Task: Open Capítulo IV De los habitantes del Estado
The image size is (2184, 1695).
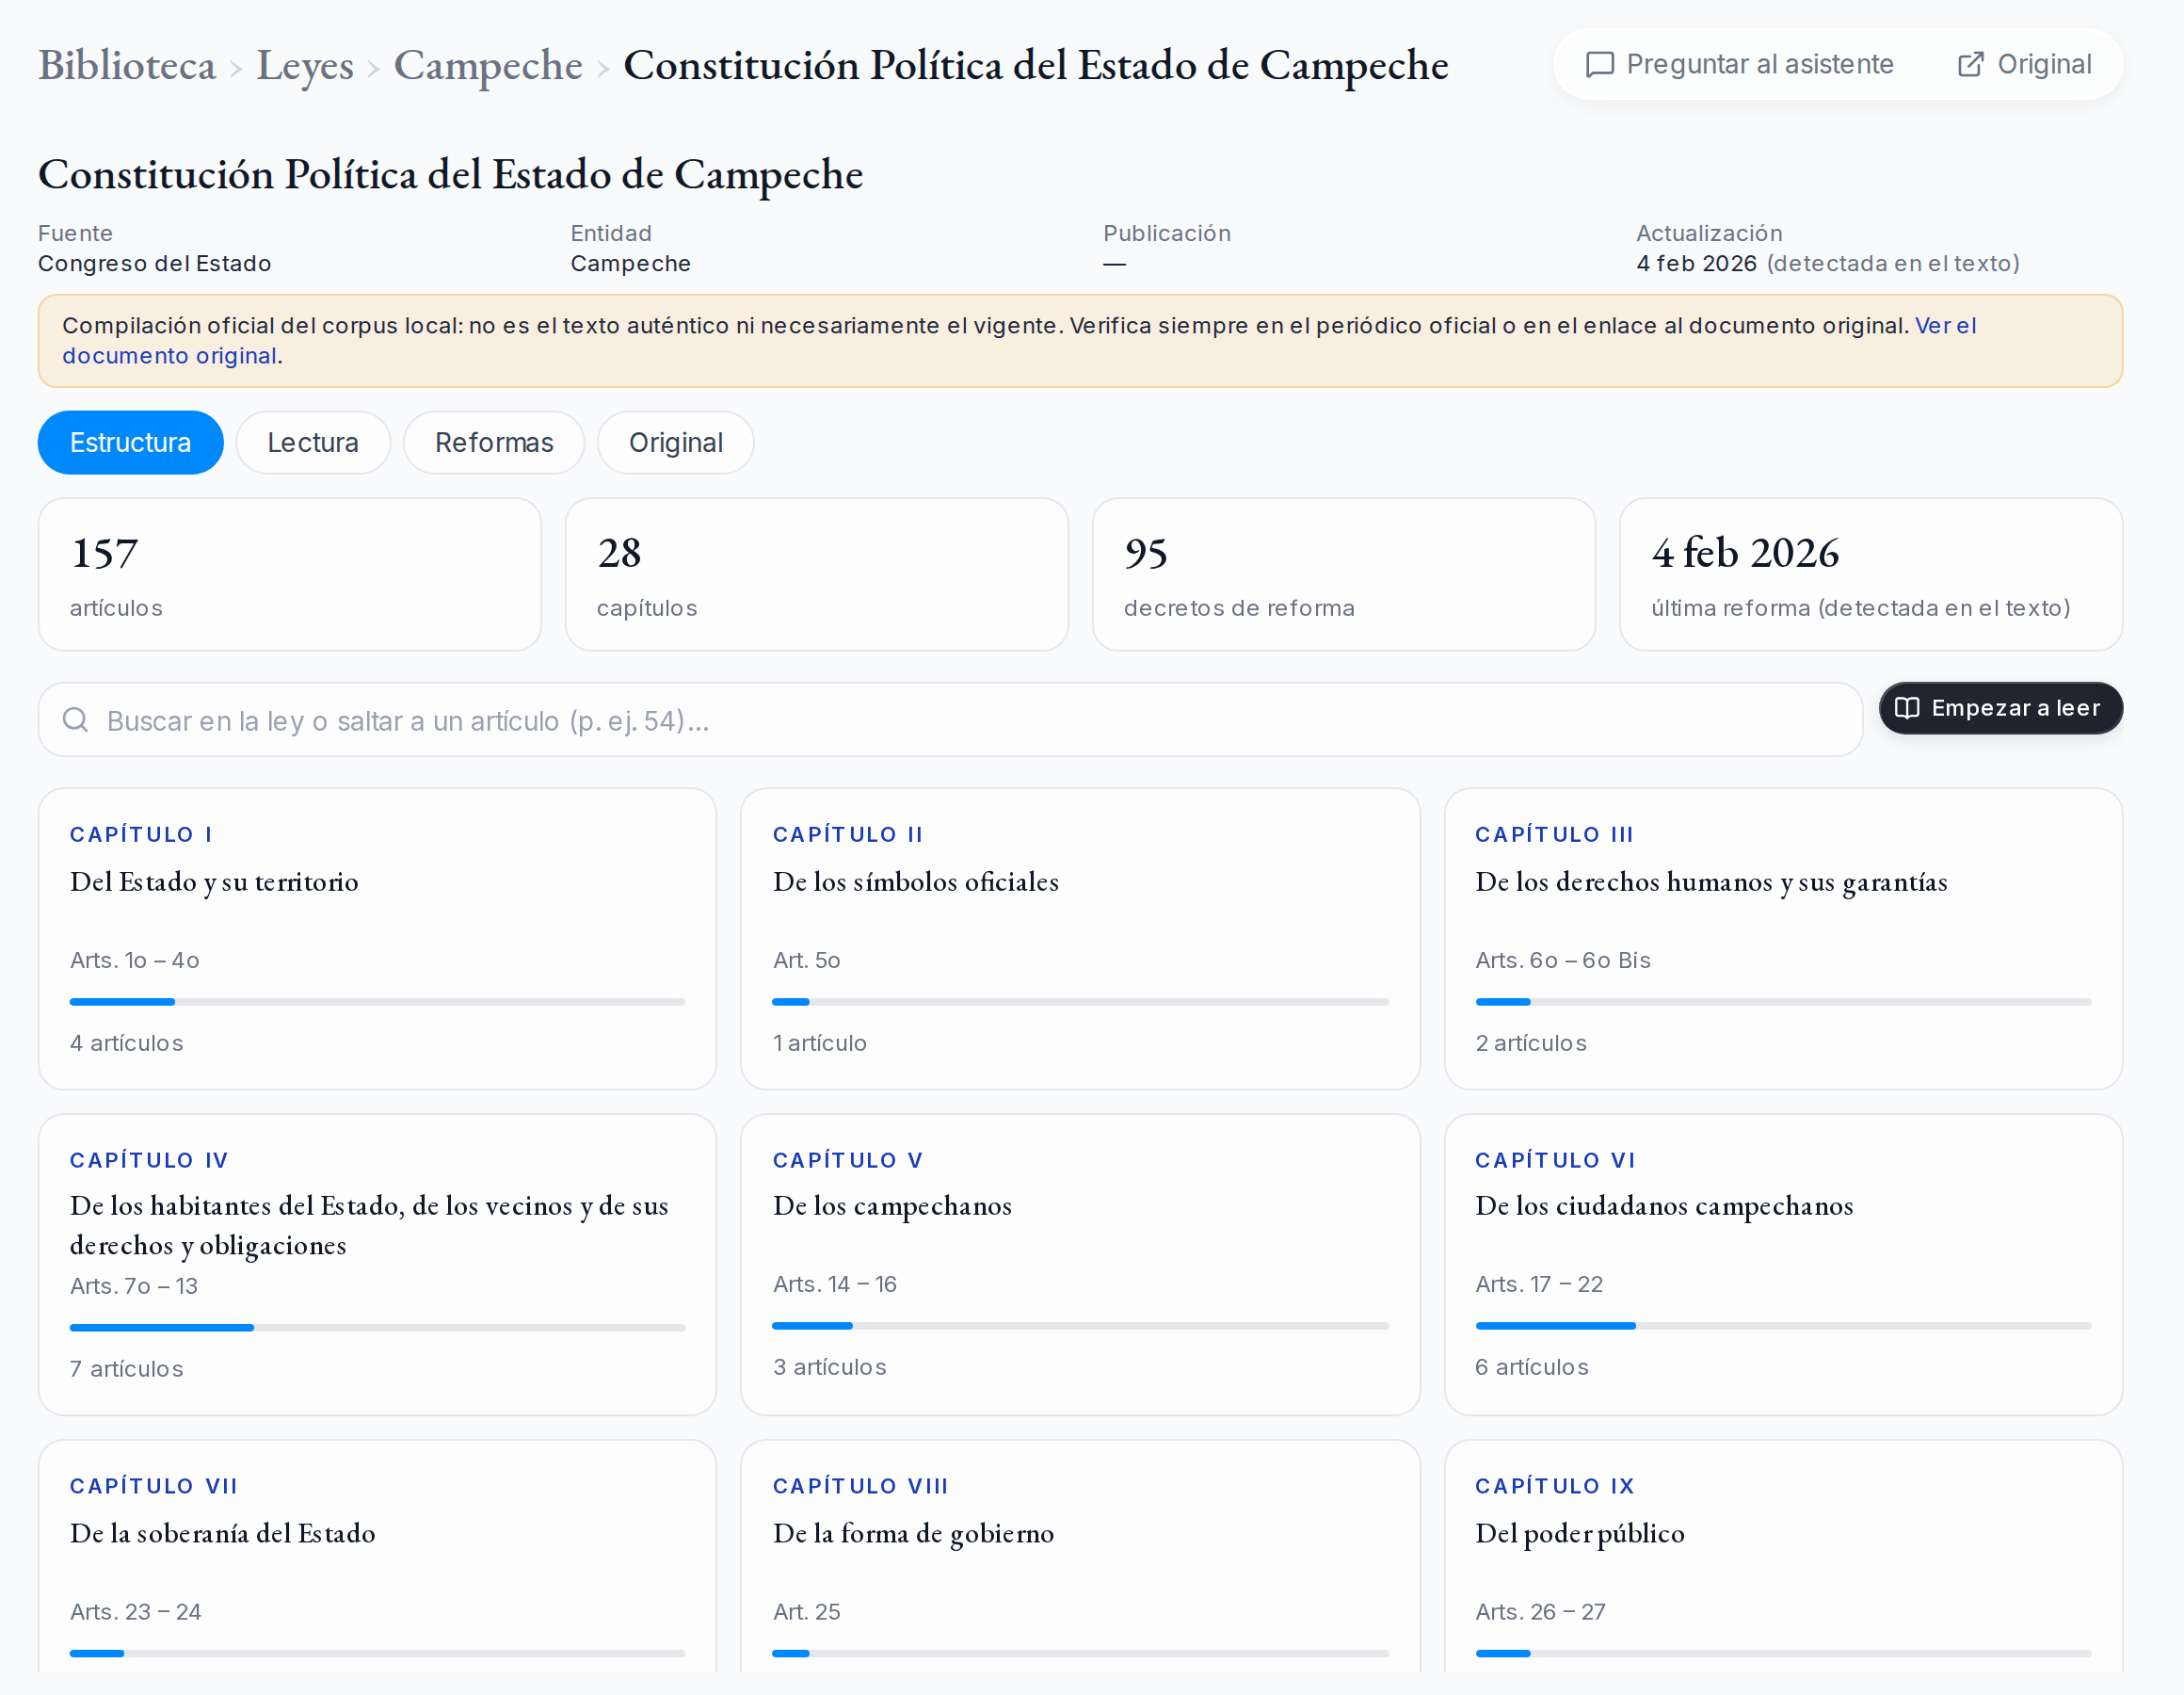Action: click(377, 1265)
